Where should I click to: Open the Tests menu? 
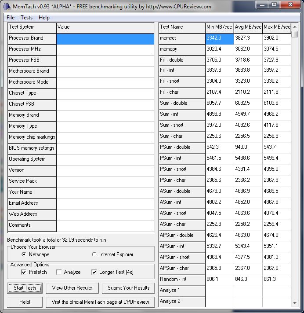[26, 18]
